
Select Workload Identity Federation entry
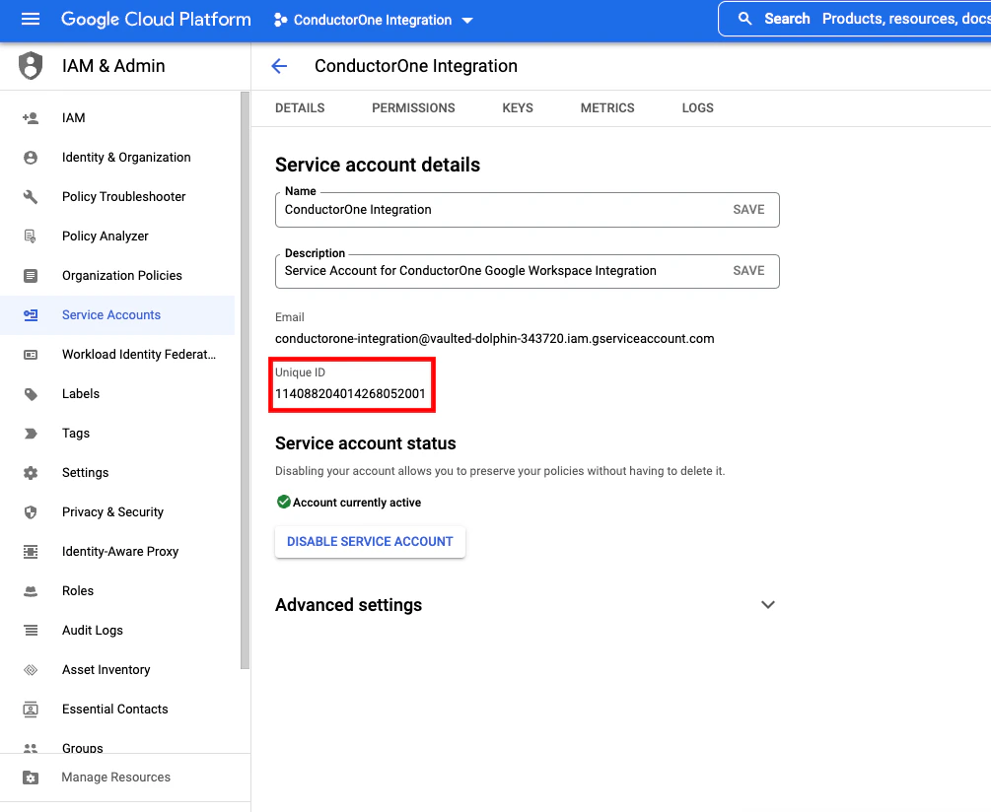[139, 354]
